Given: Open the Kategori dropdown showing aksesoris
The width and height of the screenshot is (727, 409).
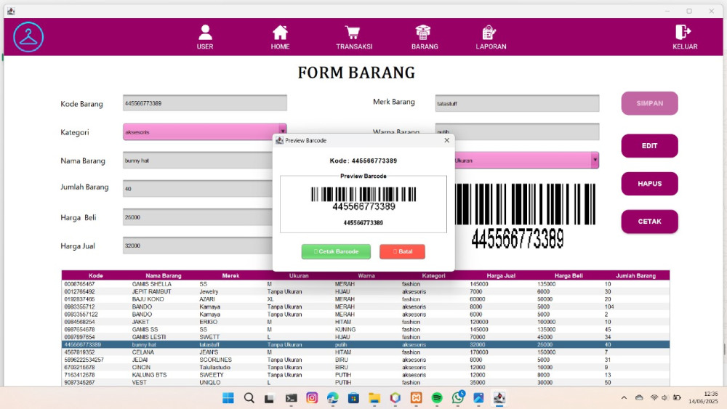Looking at the screenshot, I should tap(204, 131).
